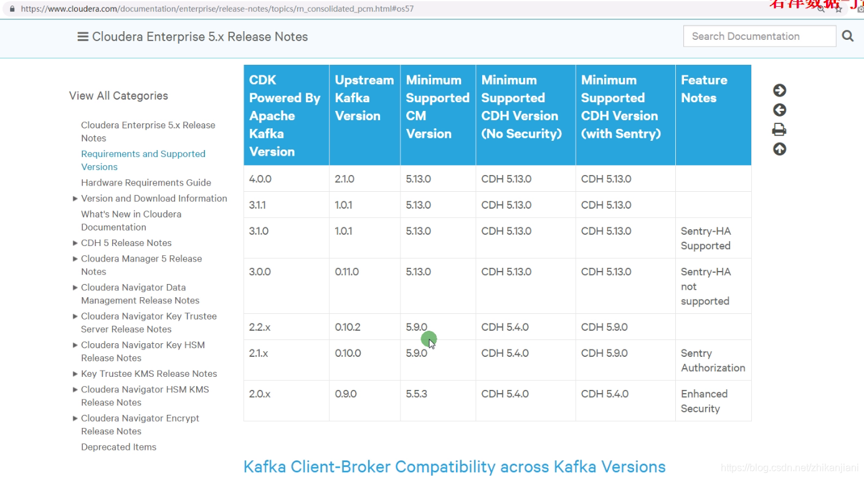Click the print page icon
This screenshot has height=479, width=864.
779,130
